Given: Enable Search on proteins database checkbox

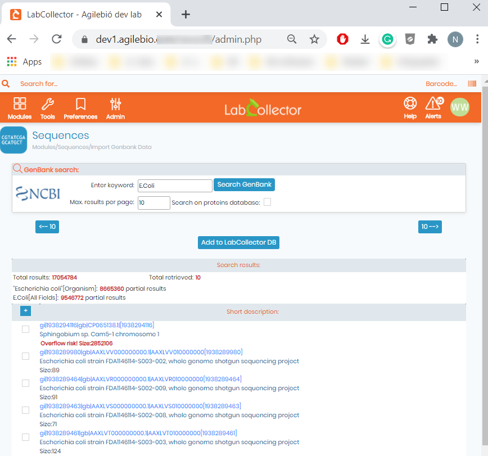Looking at the screenshot, I should pyautogui.click(x=268, y=202).
